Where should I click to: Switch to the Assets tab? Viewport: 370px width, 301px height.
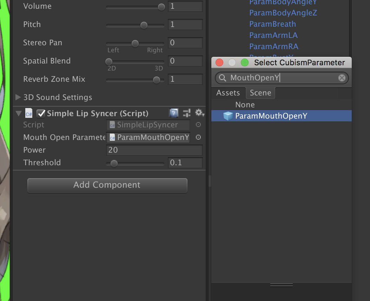click(x=228, y=93)
